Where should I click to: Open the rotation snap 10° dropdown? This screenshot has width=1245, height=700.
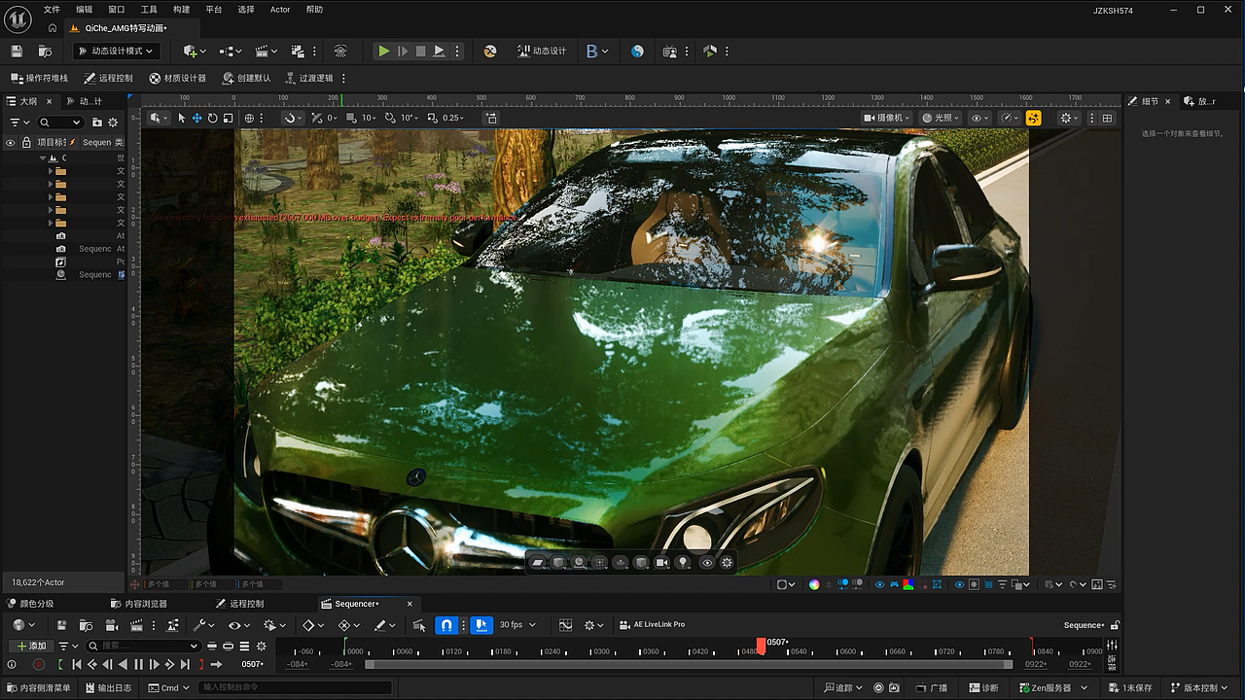click(x=403, y=118)
